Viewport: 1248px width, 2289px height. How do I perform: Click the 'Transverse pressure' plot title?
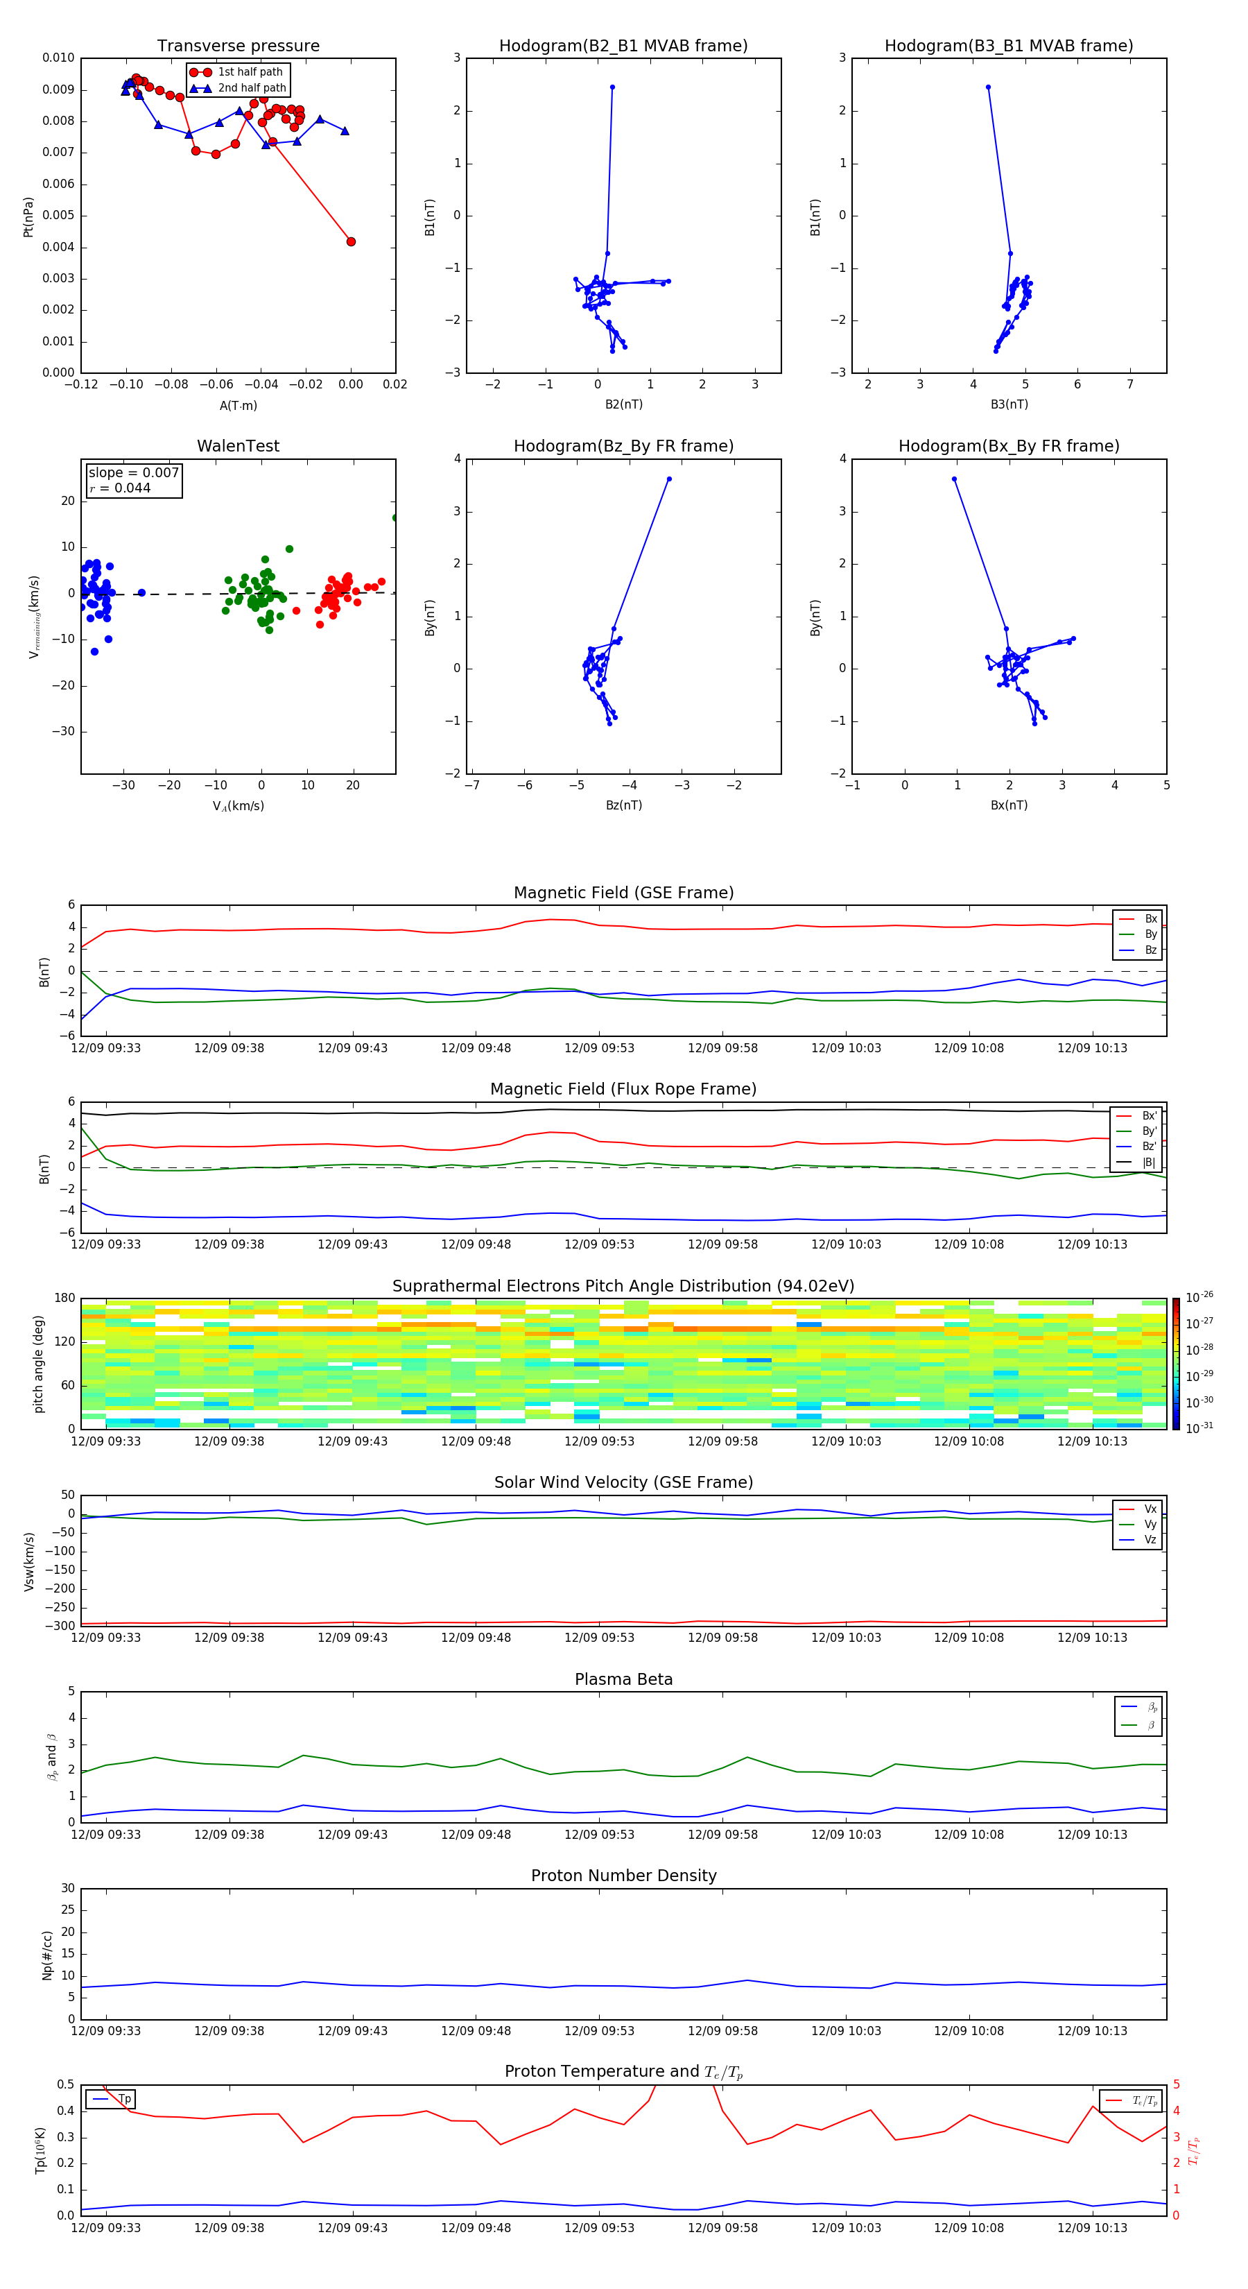pos(238,45)
